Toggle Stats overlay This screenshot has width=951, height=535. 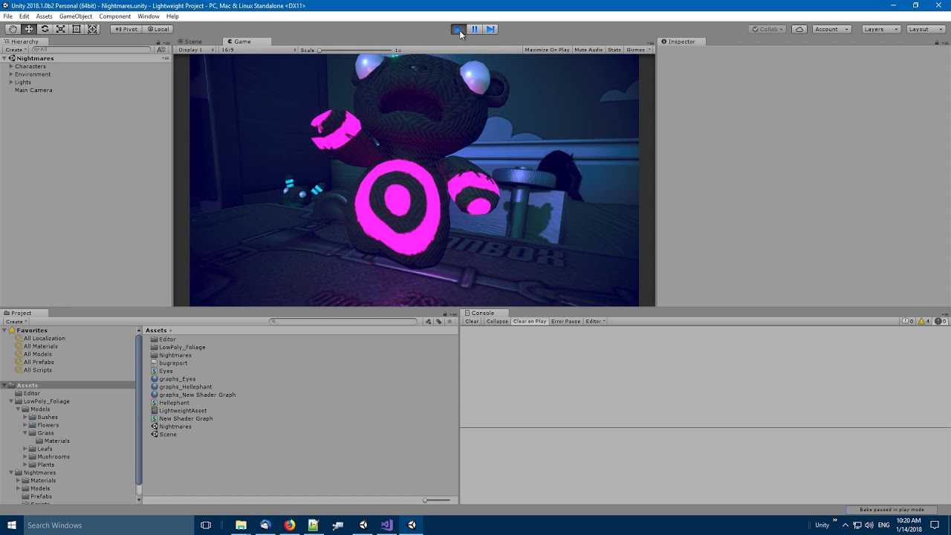(x=614, y=50)
